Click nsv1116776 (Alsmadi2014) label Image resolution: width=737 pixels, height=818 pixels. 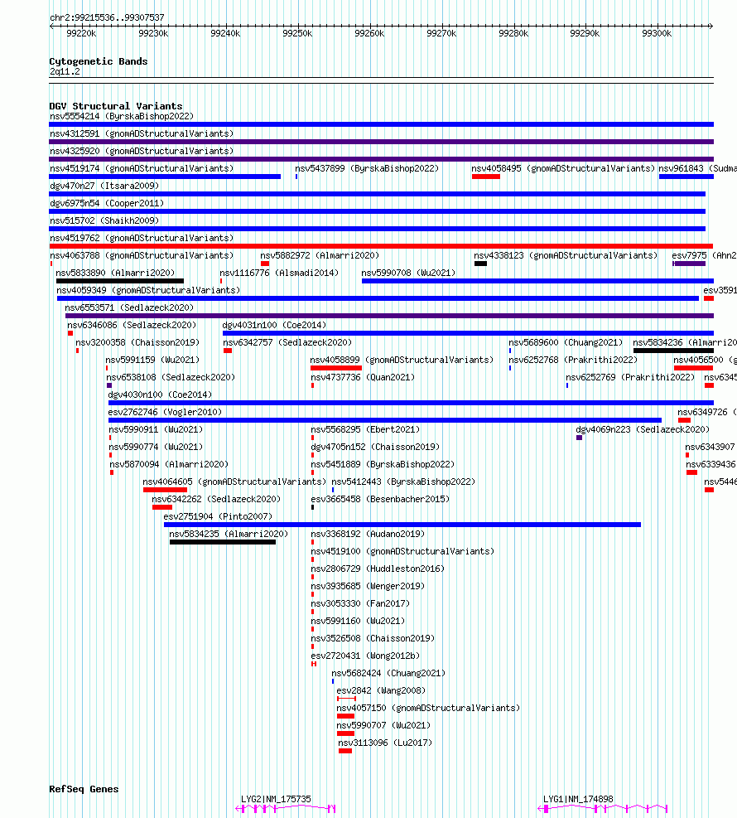[279, 273]
